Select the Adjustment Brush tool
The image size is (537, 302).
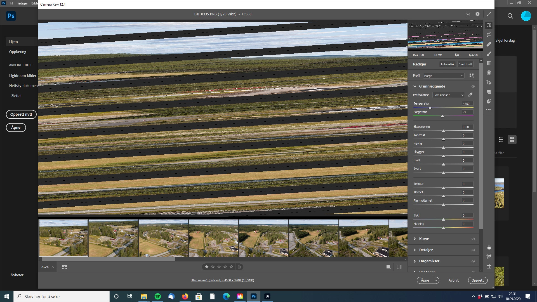tap(489, 54)
